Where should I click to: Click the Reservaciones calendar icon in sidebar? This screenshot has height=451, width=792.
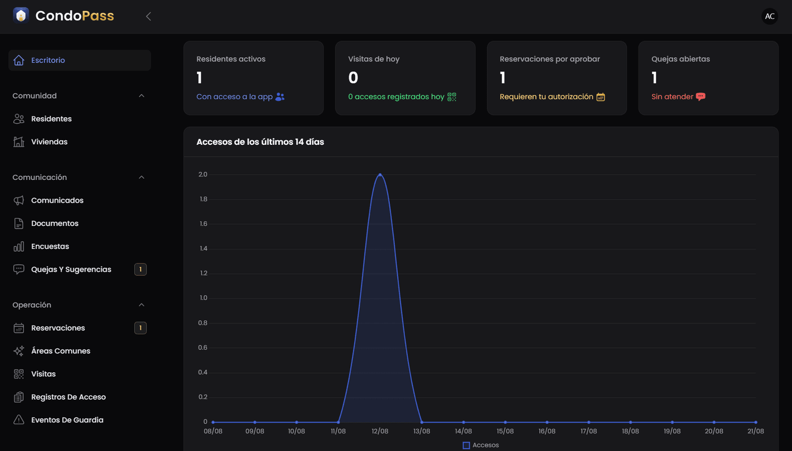19,328
